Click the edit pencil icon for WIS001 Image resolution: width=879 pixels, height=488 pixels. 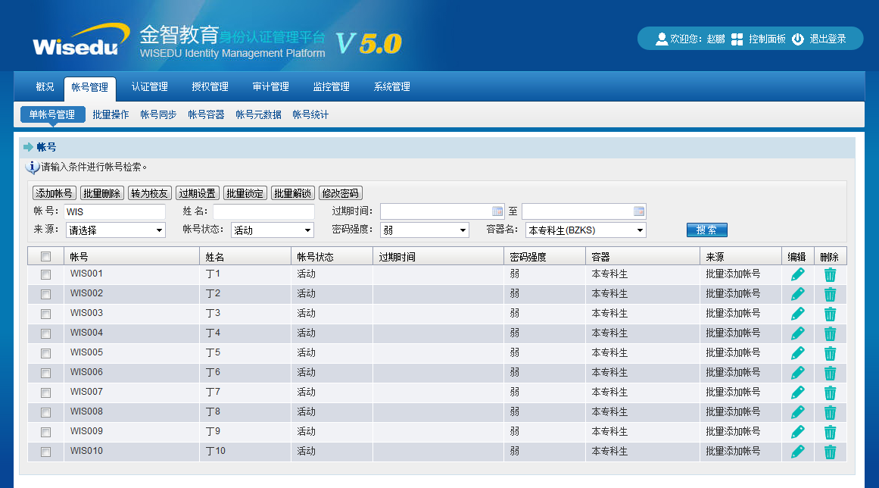coord(797,274)
